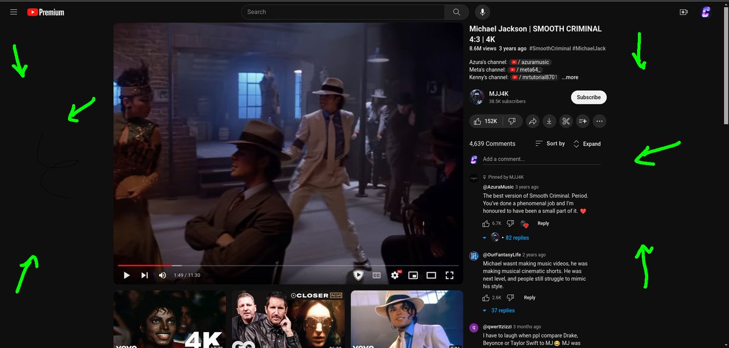Open Sort by comments dropdown
The width and height of the screenshot is (729, 348).
coord(550,144)
